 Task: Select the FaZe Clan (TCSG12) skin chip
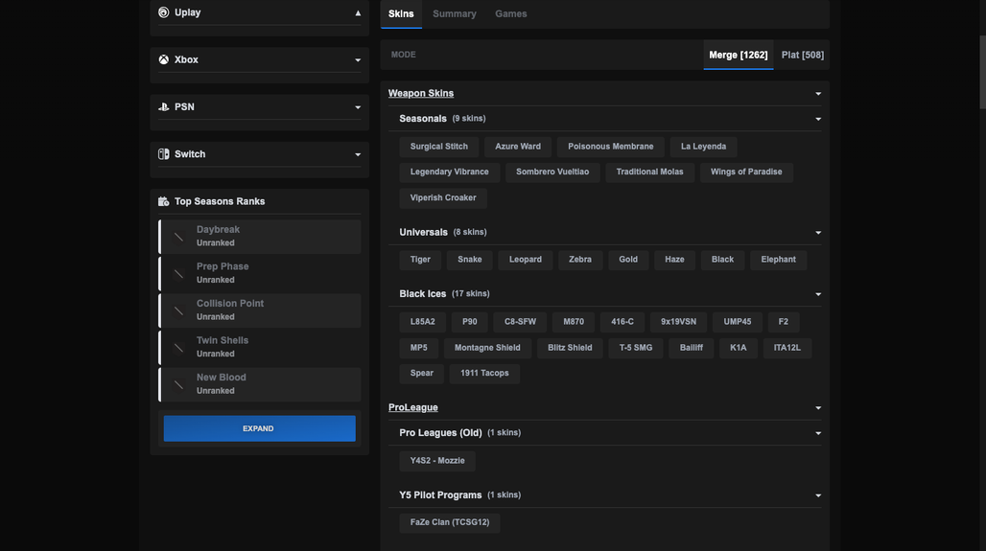click(x=450, y=522)
